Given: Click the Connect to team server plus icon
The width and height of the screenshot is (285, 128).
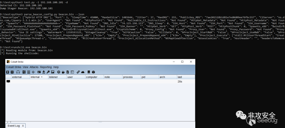Looking at the screenshot, I should tap(8, 72).
